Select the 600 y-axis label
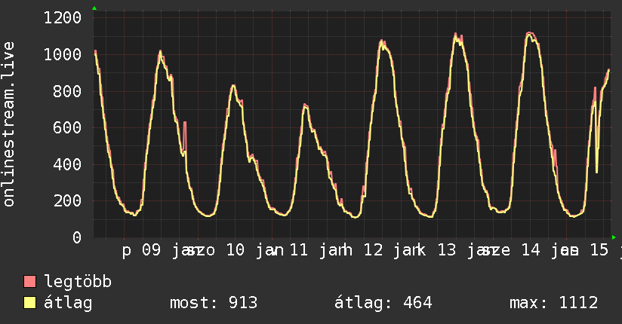 pos(67,127)
